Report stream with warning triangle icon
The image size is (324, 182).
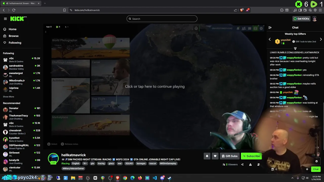[250, 165]
